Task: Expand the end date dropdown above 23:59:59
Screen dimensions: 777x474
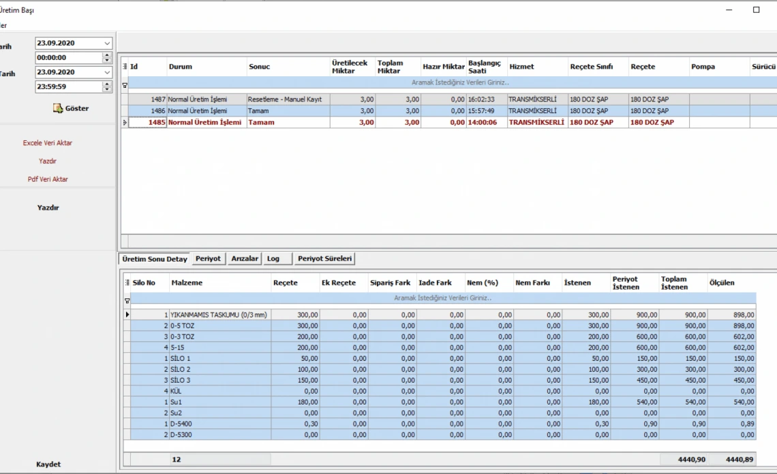Action: [107, 72]
